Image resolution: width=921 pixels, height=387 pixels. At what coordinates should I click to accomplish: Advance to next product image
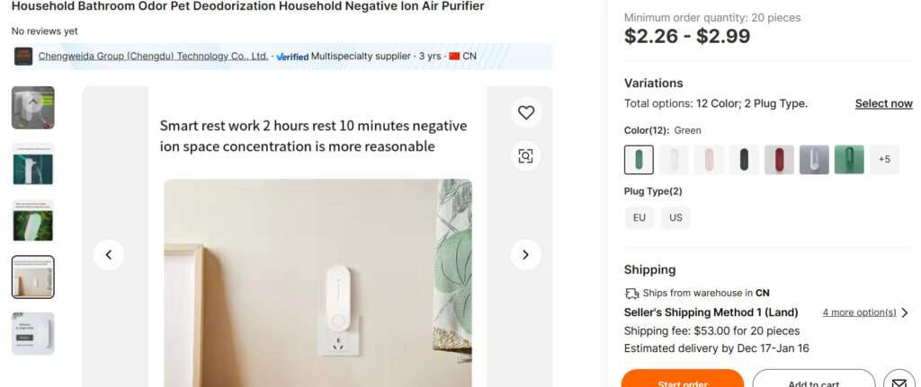tap(526, 255)
